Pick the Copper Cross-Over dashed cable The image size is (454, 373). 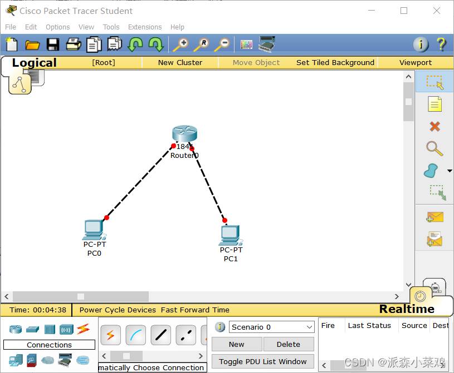pyautogui.click(x=186, y=335)
